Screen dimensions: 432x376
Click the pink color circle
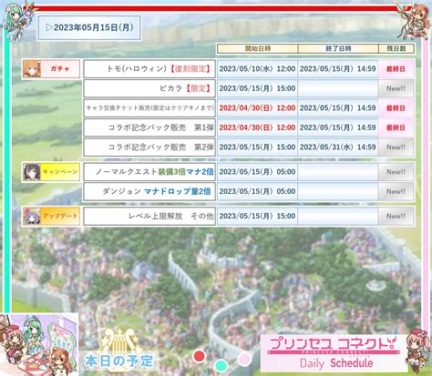click(244, 360)
